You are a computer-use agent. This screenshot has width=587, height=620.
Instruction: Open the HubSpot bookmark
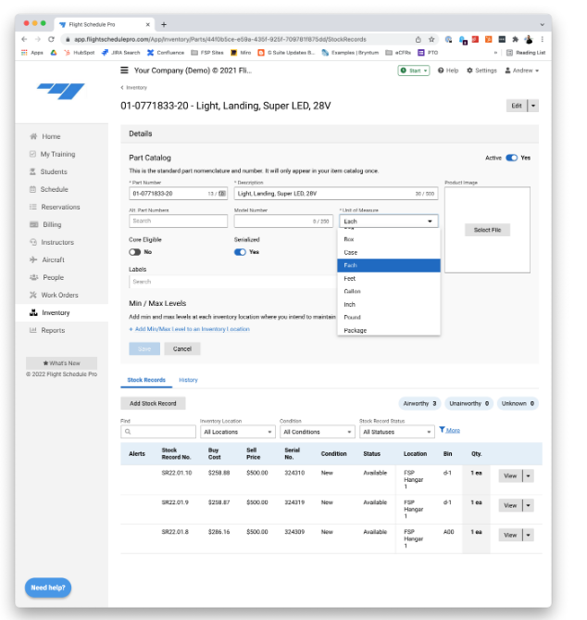coord(79,53)
